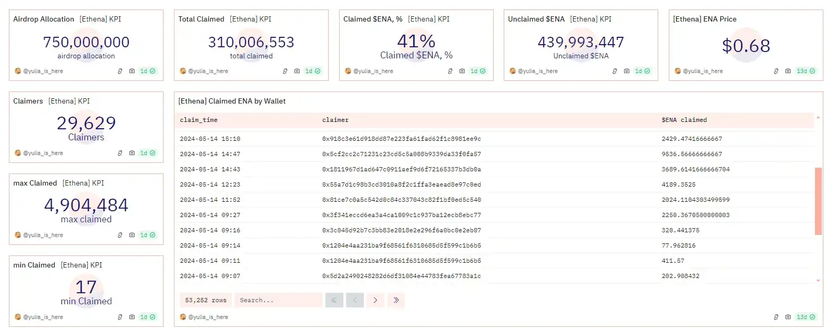Click camera icon on Claimed $ENA % card
Image resolution: width=826 pixels, height=329 pixels.
(x=462, y=71)
